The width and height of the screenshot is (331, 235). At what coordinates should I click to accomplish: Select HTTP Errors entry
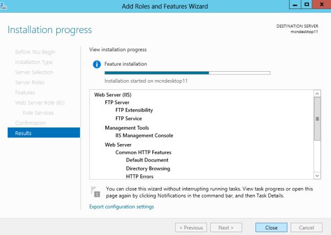[140, 177]
